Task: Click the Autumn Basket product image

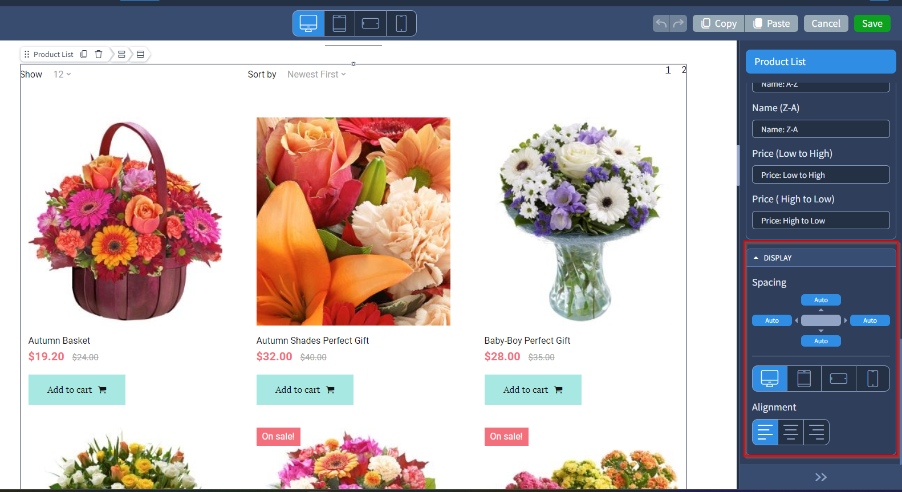Action: [125, 221]
